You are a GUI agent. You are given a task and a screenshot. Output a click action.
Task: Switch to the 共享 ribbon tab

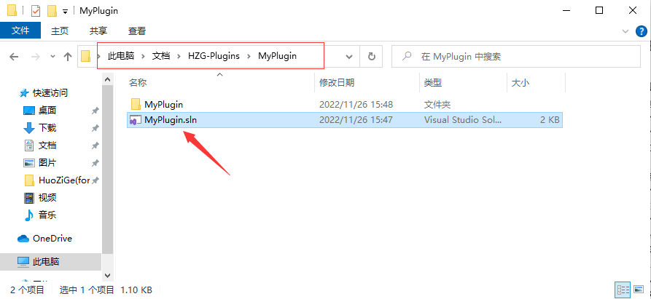point(98,31)
